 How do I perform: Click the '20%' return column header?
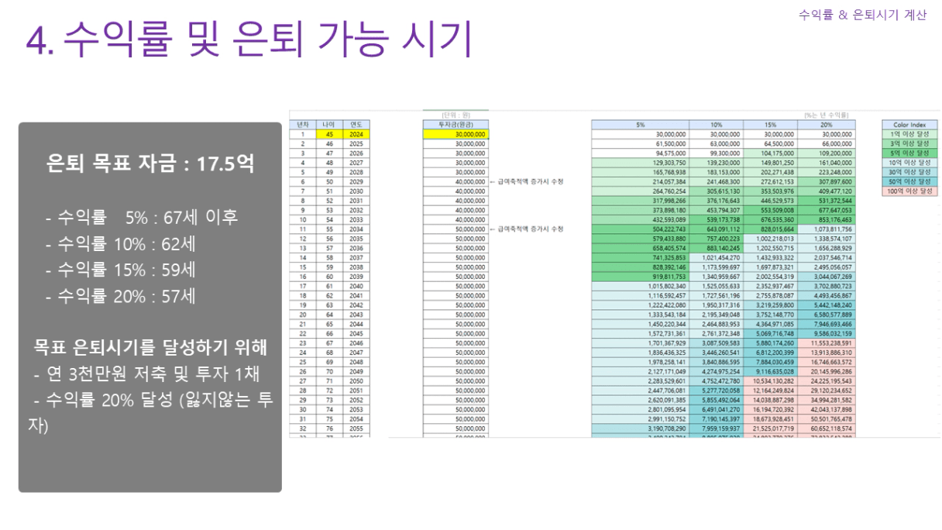tap(826, 124)
